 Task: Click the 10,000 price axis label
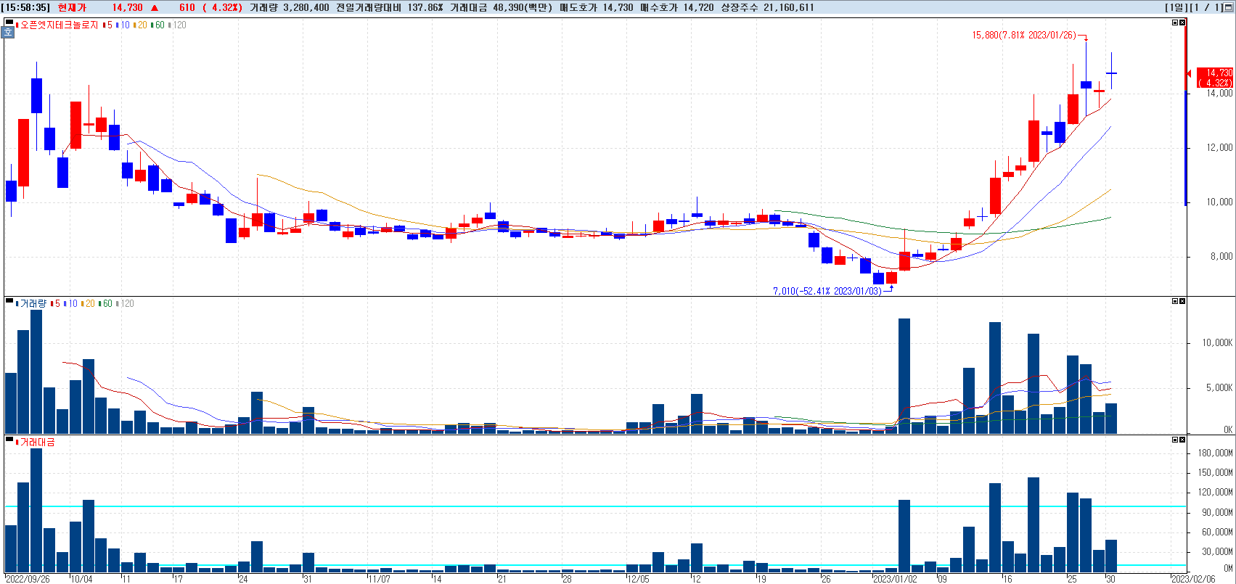1220,202
